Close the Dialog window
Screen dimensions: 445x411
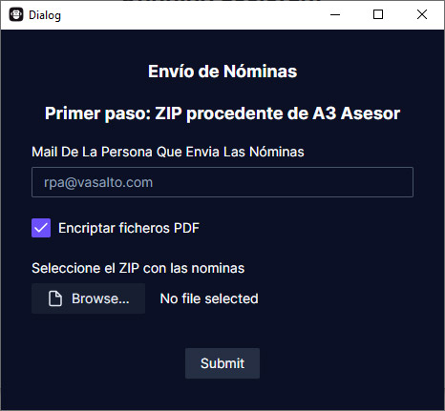[422, 14]
